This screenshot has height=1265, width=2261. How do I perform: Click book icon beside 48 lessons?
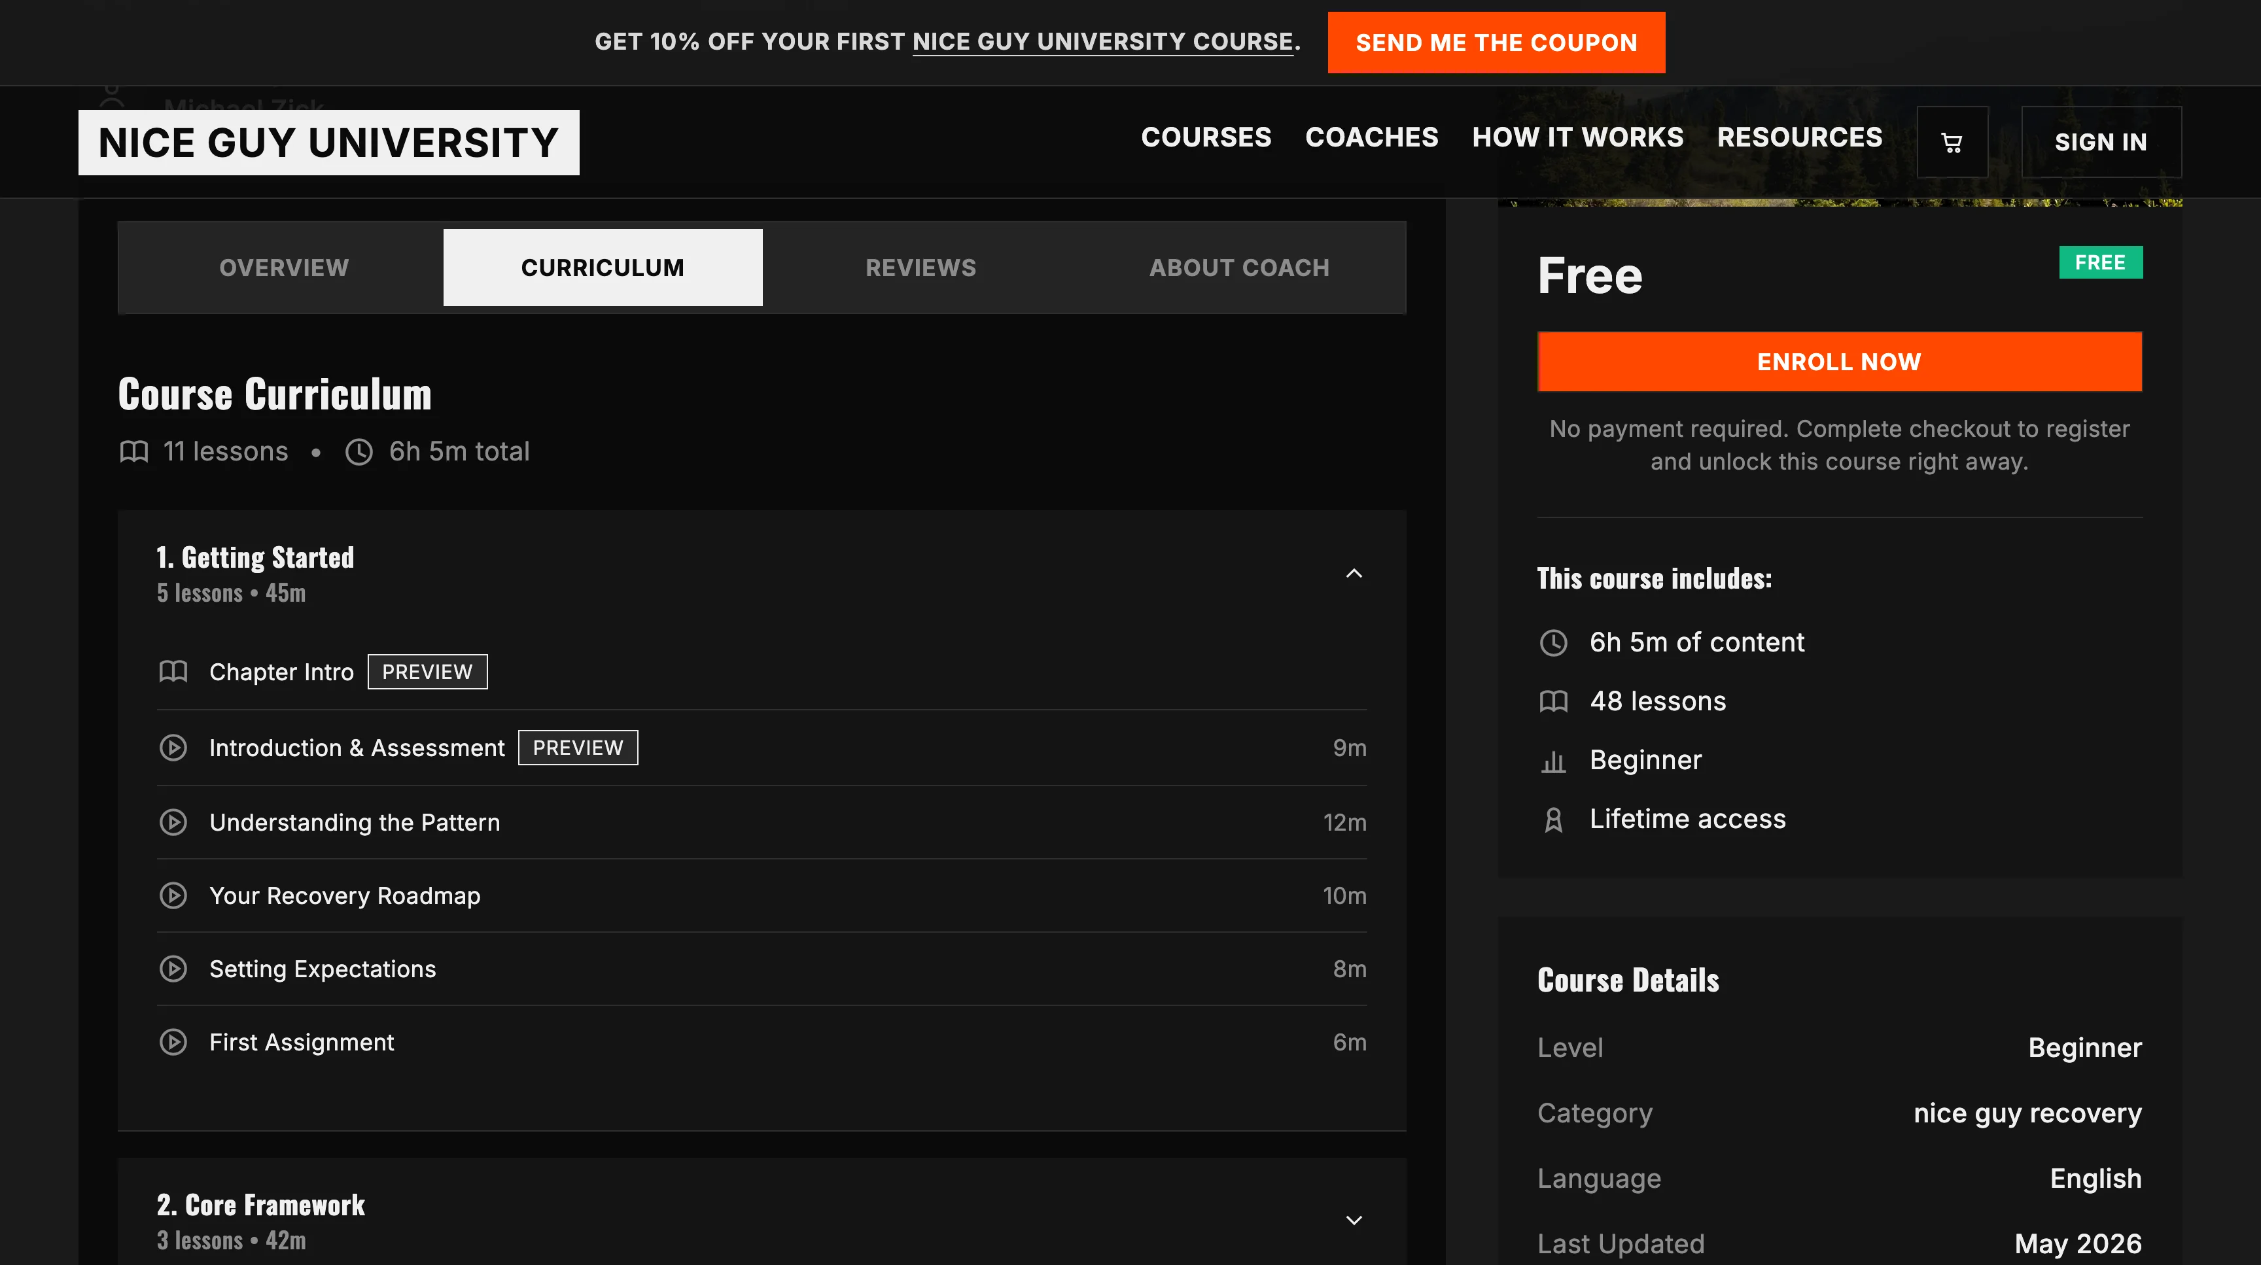tap(1554, 702)
